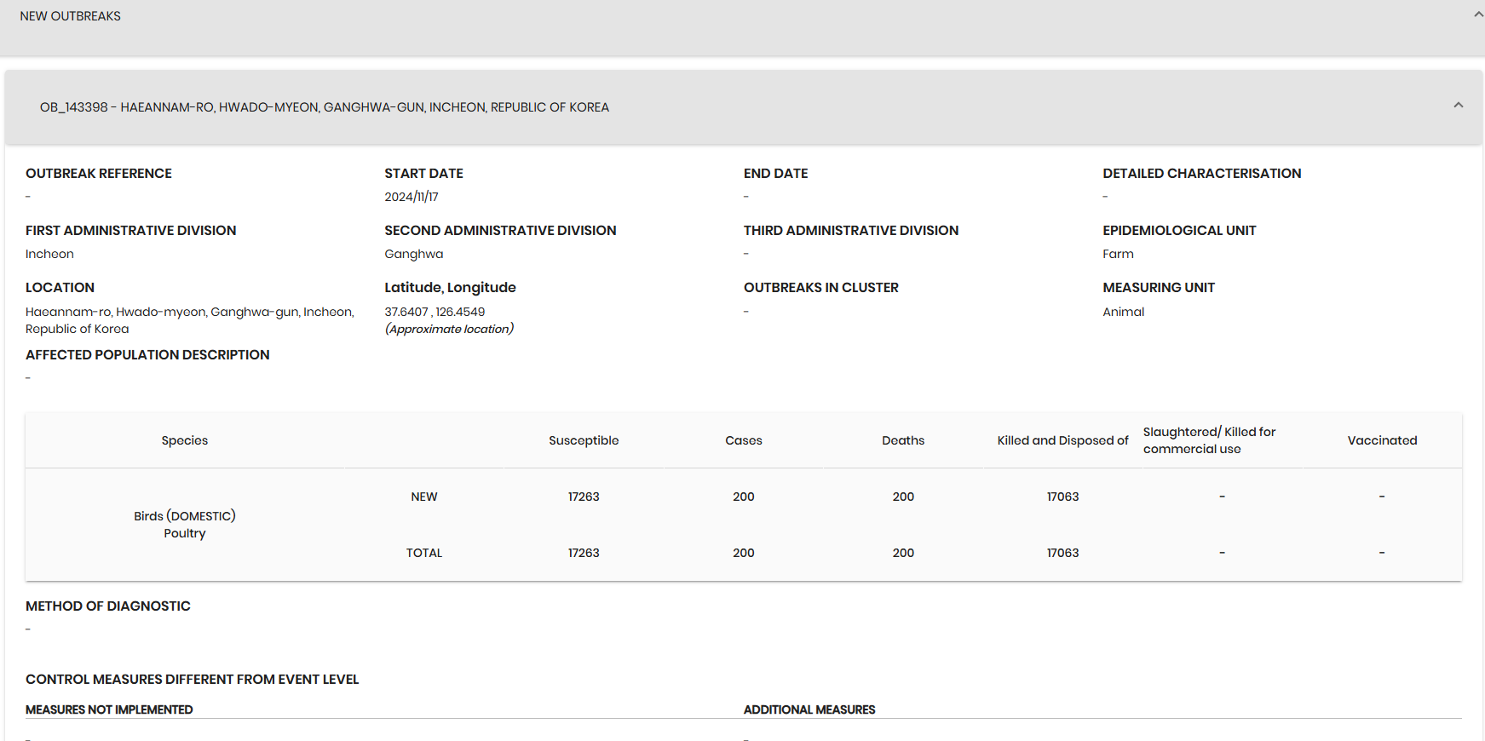Click the THIRD ADMINISTRATIVE DIVISION label
This screenshot has height=741, width=1485.
[x=850, y=231]
